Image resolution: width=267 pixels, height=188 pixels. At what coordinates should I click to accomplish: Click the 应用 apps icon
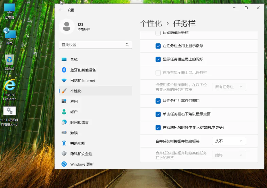pyautogui.click(x=64, y=101)
